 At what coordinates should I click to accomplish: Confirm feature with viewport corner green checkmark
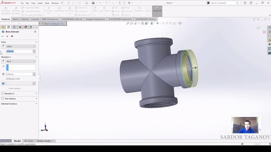click(258, 28)
